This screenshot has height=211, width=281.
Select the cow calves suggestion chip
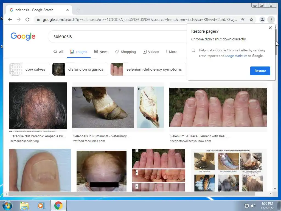(30, 69)
